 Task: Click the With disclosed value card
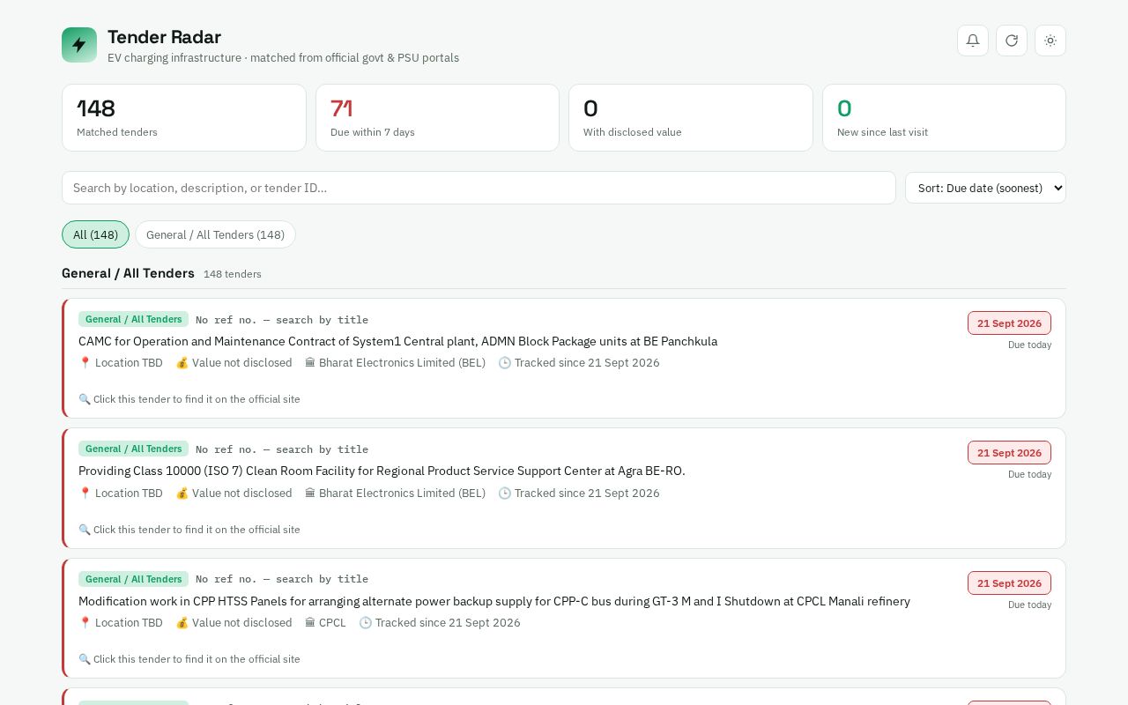pyautogui.click(x=691, y=117)
